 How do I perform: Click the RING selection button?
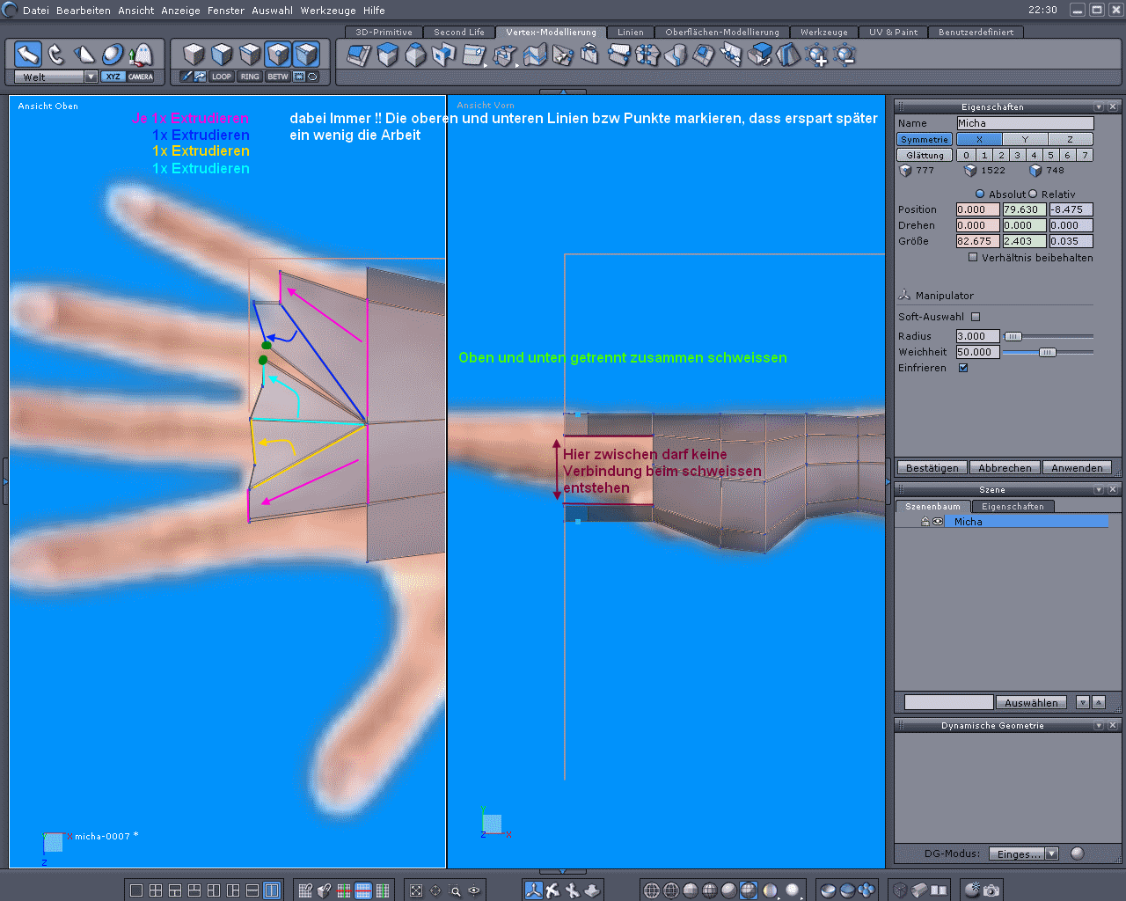tap(250, 77)
